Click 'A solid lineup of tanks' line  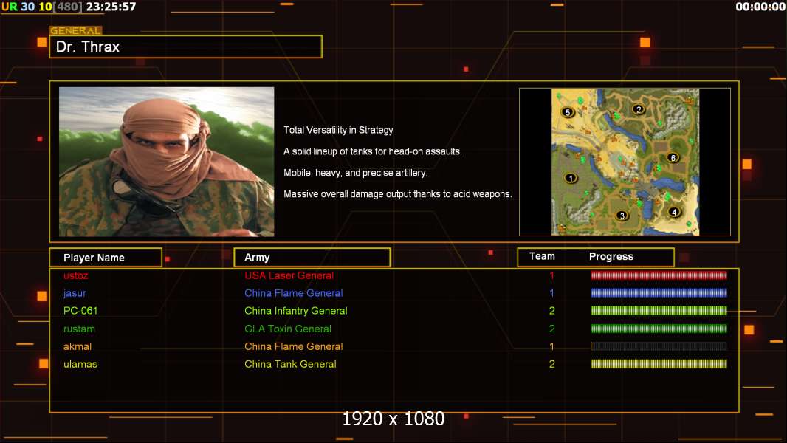coord(372,151)
